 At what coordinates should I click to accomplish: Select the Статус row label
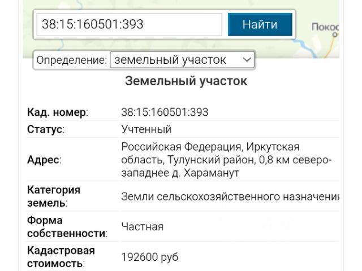click(x=46, y=129)
